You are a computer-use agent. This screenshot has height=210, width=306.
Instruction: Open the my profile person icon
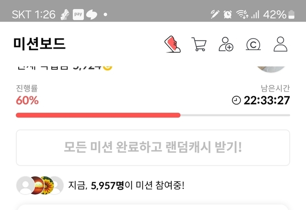click(281, 44)
